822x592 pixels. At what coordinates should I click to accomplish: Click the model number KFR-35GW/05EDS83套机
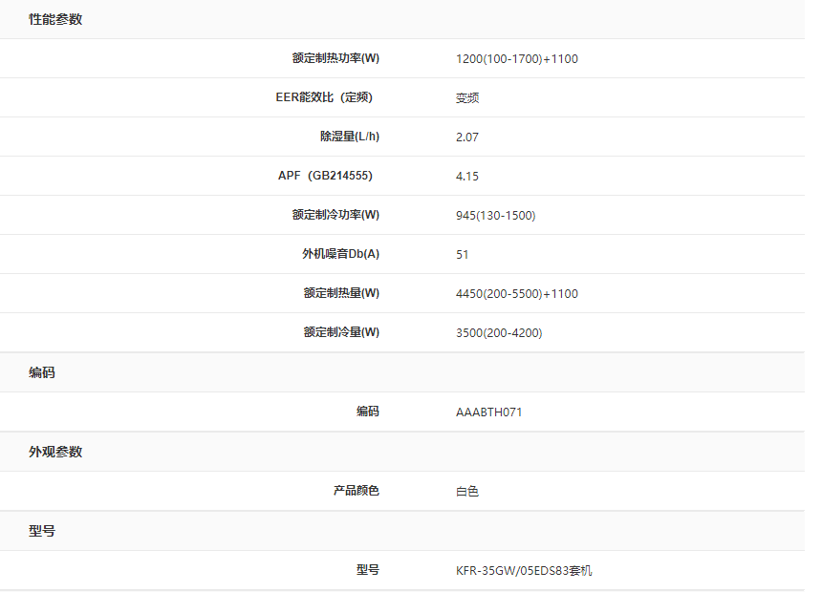pos(524,571)
